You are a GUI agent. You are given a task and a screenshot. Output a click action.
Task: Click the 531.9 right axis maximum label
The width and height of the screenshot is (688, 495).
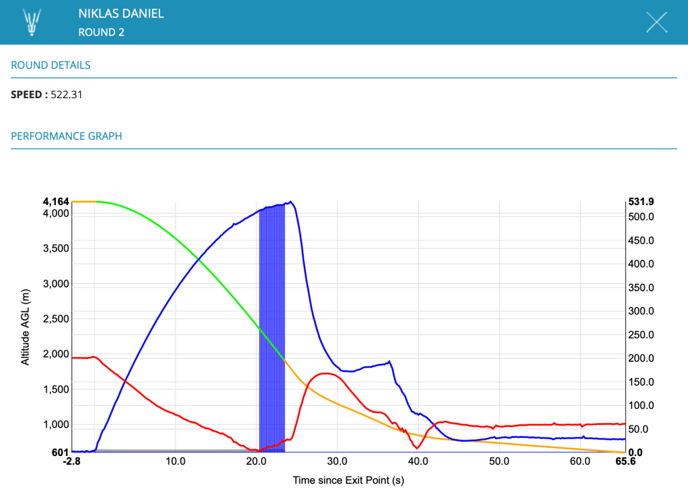pyautogui.click(x=641, y=201)
